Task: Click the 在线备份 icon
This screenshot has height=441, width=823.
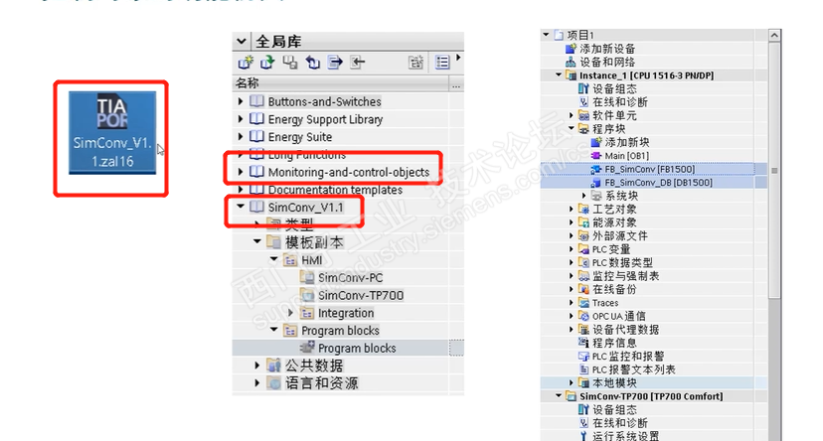Action: 583,289
